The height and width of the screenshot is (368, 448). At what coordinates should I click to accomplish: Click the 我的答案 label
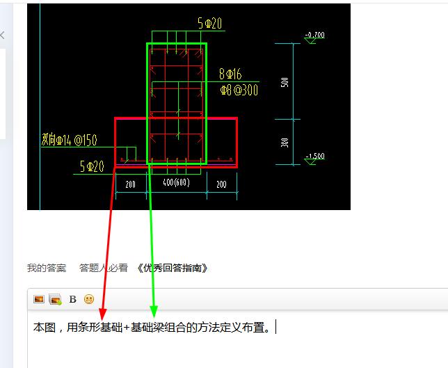pos(47,268)
